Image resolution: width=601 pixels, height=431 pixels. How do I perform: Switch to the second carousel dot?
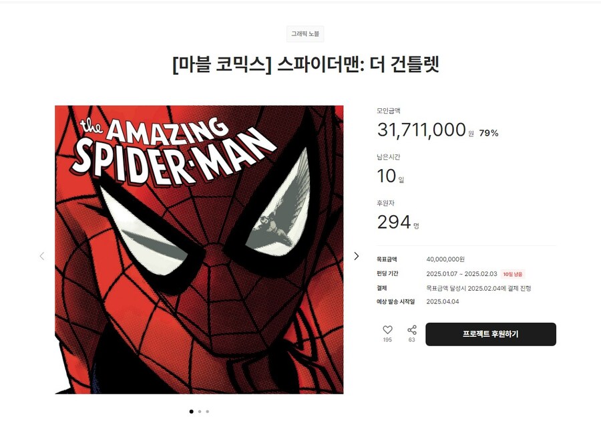200,412
